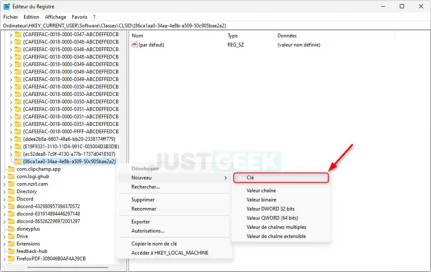Click the registry path address bar
431x272 pixels.
point(215,25)
